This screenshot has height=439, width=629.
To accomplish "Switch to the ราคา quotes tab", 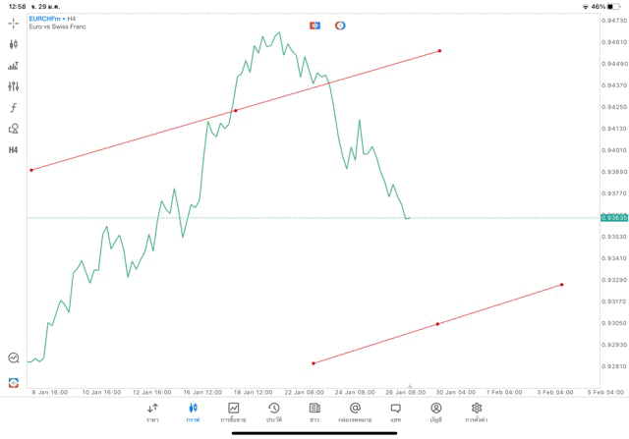I will 152,412.
